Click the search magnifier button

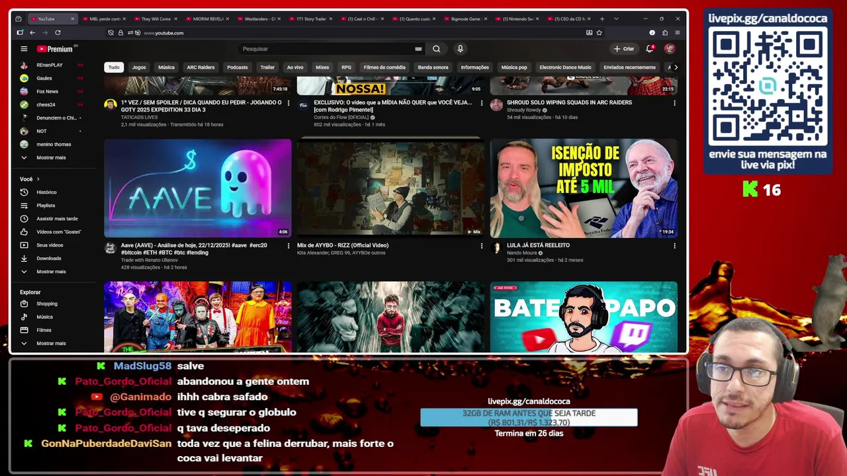tap(436, 49)
